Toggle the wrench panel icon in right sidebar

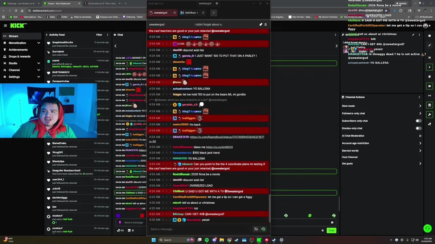point(430,115)
